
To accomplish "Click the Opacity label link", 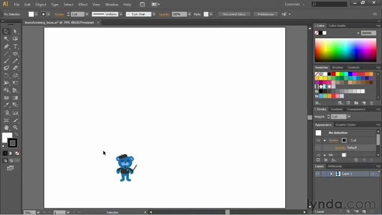I will click(164, 14).
